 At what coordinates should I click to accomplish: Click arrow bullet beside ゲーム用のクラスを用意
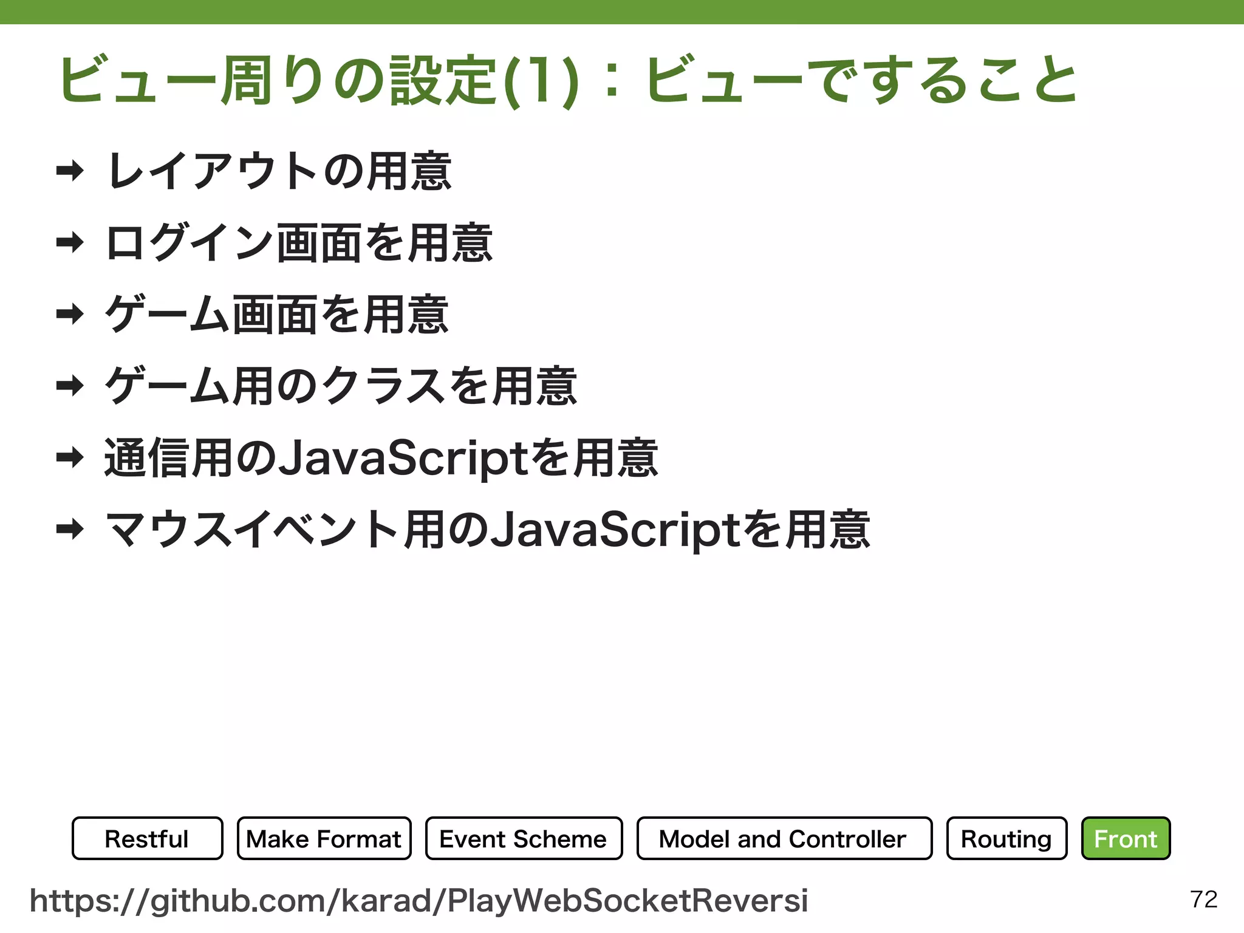coord(70,385)
